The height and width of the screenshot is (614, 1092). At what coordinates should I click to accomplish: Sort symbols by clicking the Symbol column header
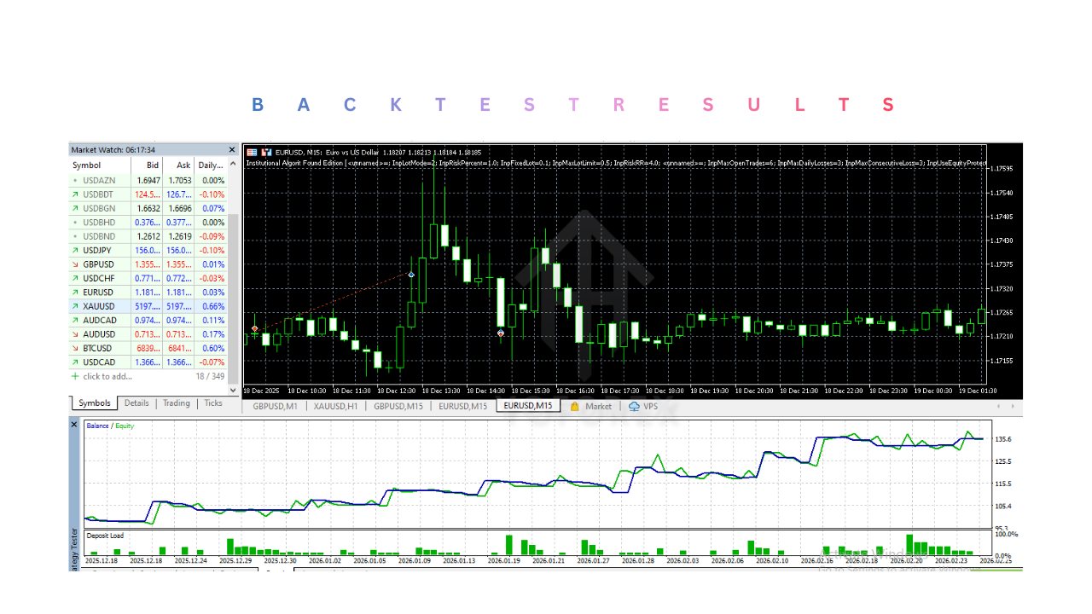click(x=89, y=165)
